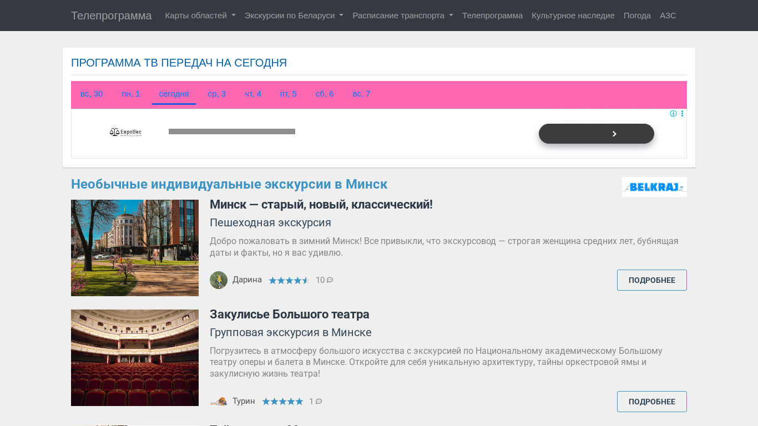Open the ad options three-dot menu
This screenshot has width=758, height=426.
pos(682,114)
